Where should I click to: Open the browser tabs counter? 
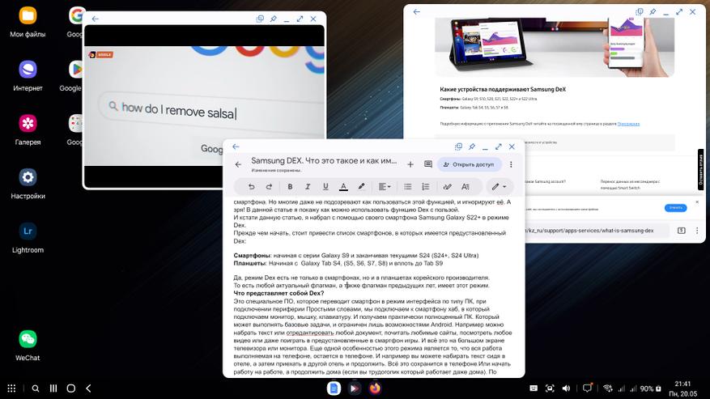coord(682,231)
